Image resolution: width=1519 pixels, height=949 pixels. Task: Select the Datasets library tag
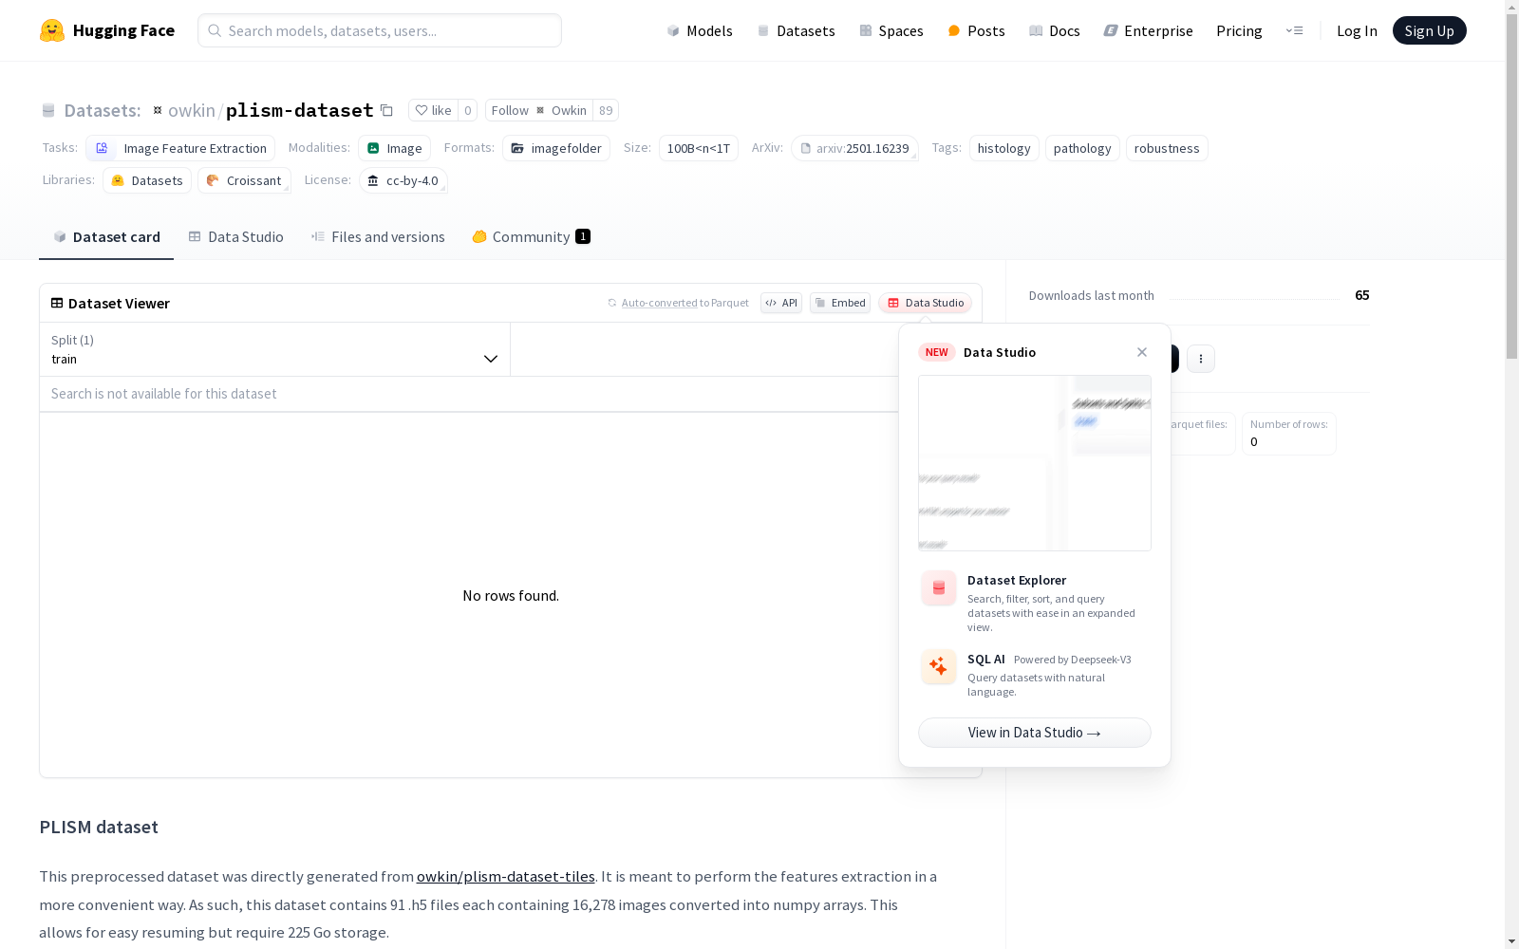pos(147,180)
